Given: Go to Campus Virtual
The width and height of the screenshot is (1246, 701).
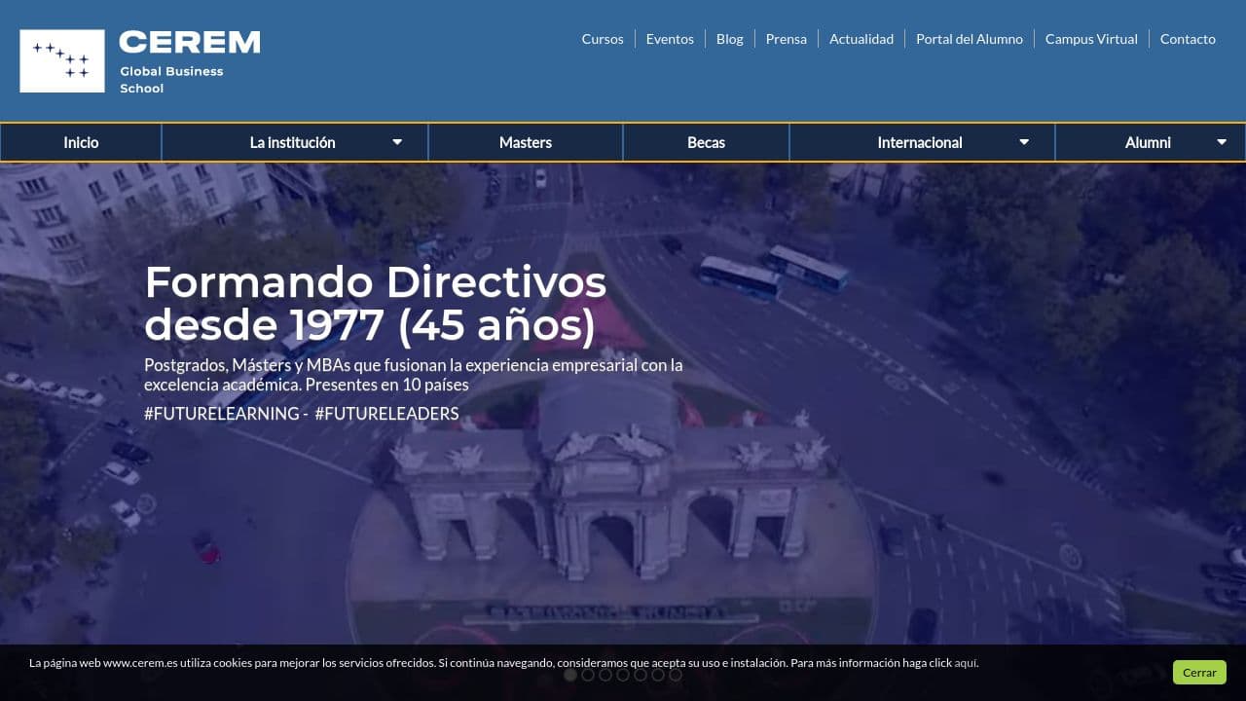Looking at the screenshot, I should coord(1091,39).
